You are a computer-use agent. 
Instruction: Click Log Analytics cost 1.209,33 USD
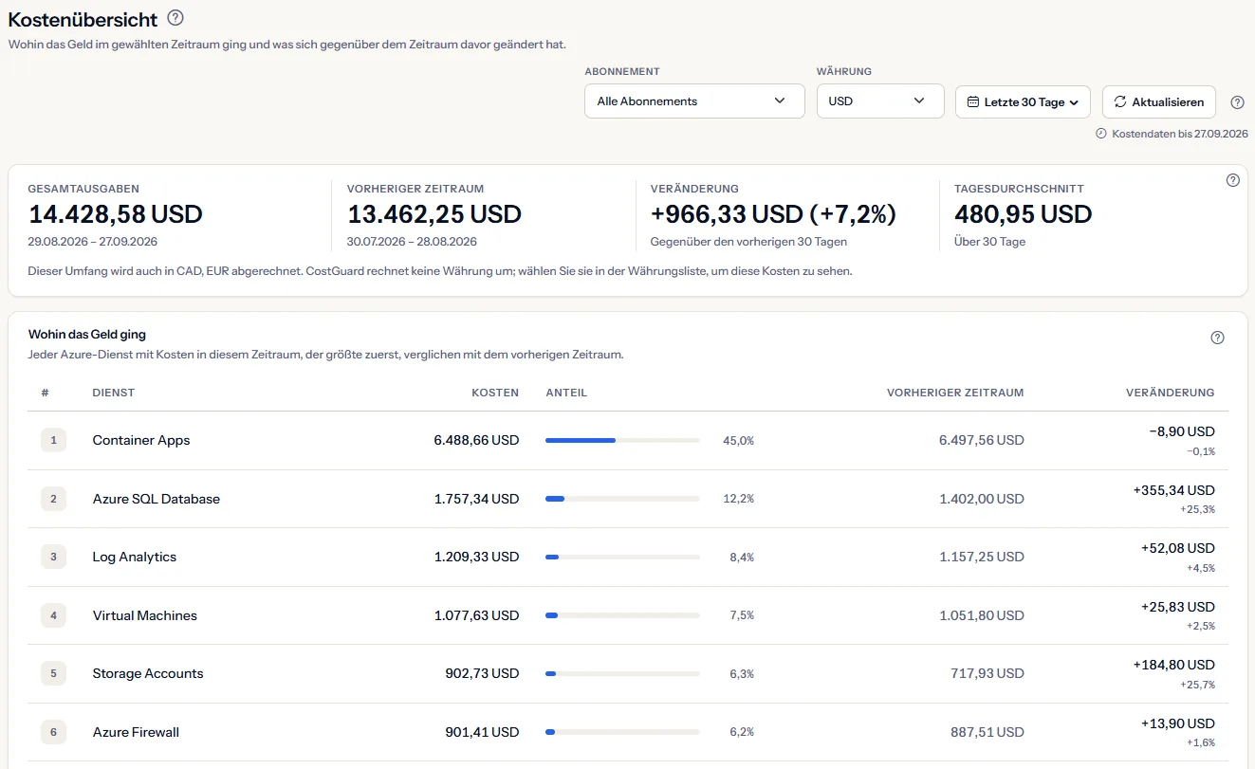tap(476, 557)
